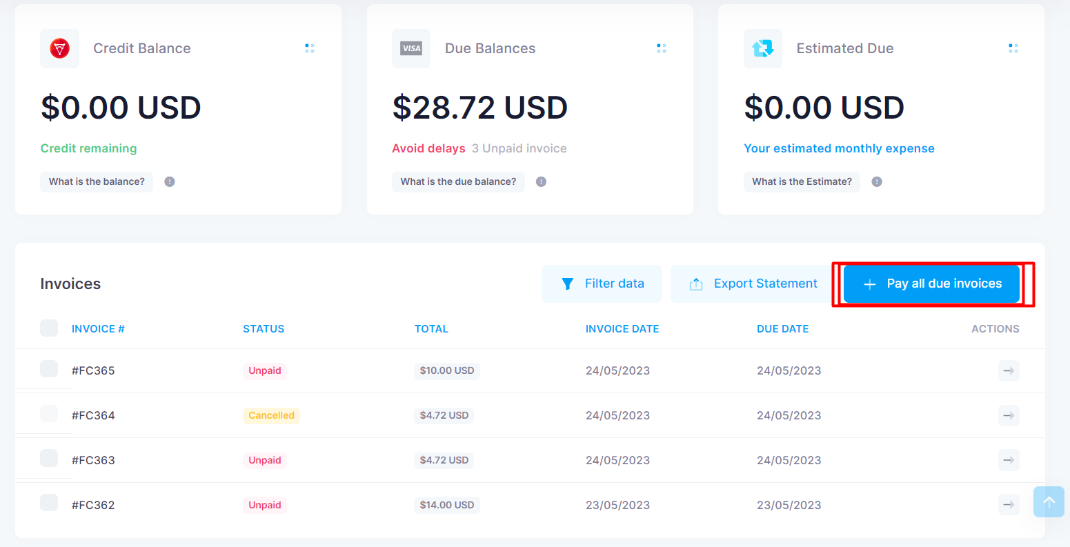The width and height of the screenshot is (1070, 547).
Task: Open invoice #FC363 using its arrow action
Action: [1009, 460]
